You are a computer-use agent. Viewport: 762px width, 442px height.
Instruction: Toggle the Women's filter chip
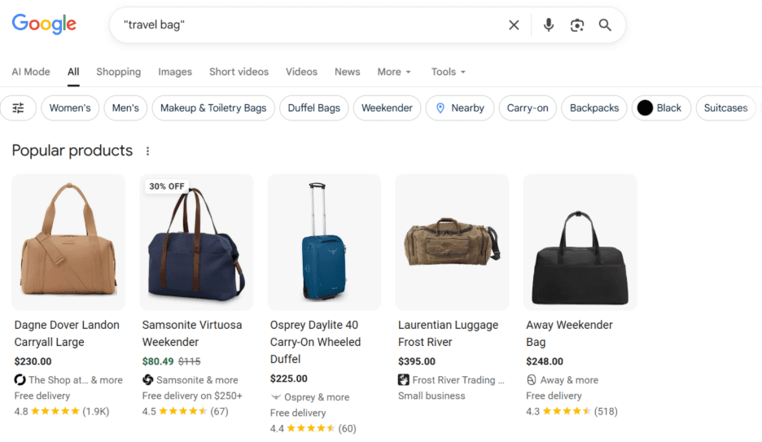coord(70,107)
